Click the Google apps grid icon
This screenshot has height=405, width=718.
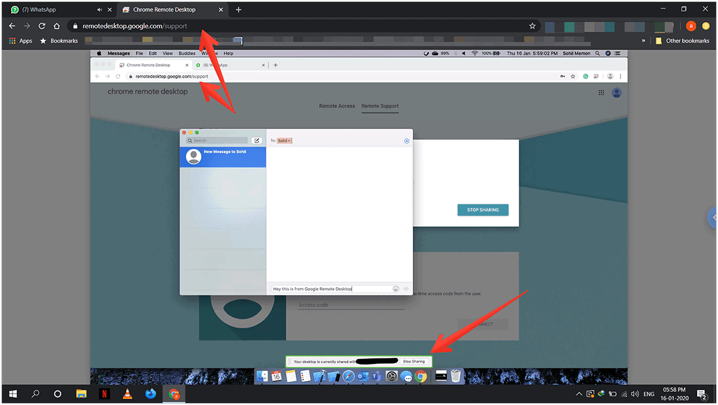(601, 93)
